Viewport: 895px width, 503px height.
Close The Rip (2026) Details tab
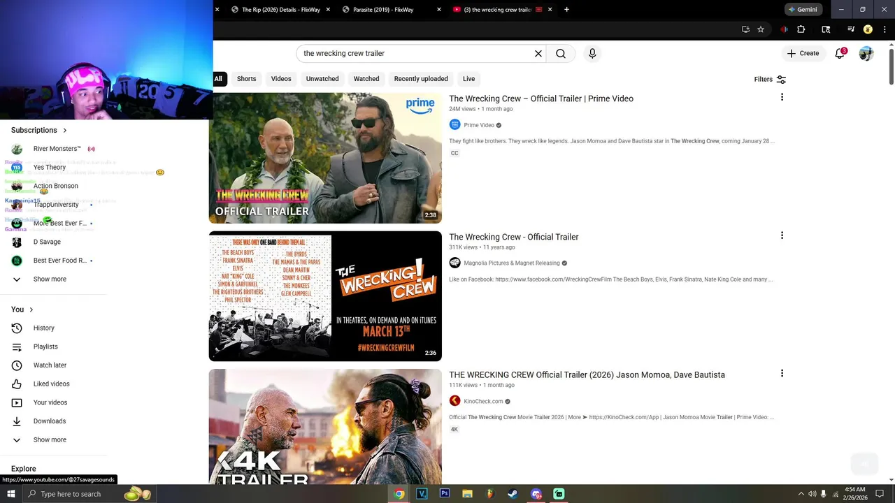click(328, 10)
